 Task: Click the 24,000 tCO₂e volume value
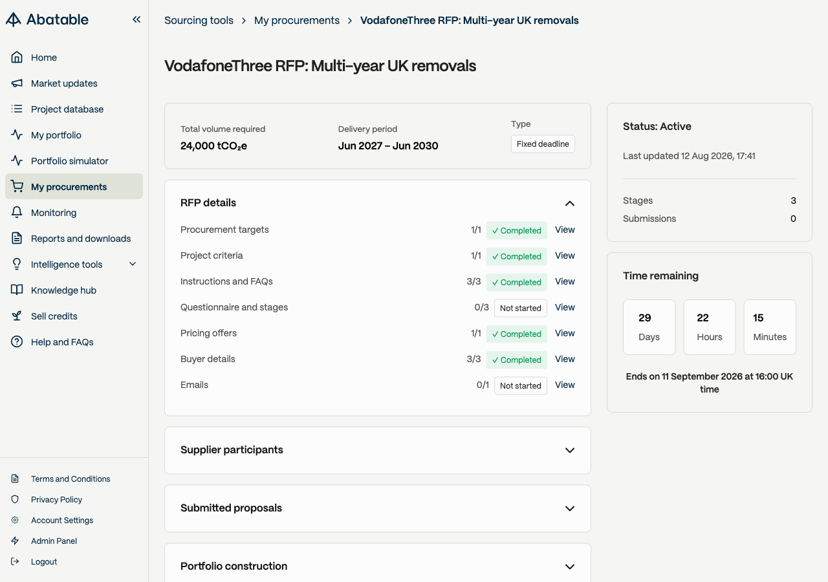click(213, 146)
